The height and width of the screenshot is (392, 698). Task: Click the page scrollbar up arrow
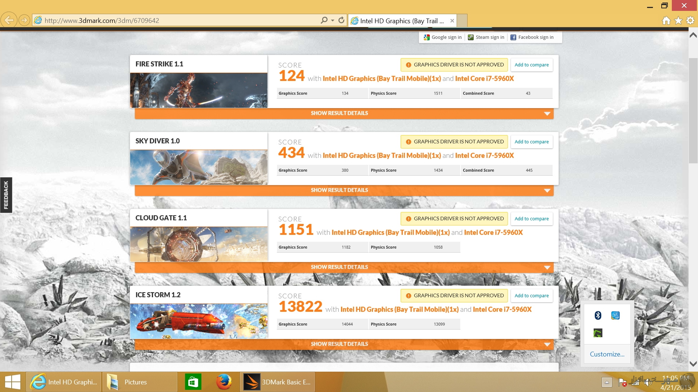693,35
